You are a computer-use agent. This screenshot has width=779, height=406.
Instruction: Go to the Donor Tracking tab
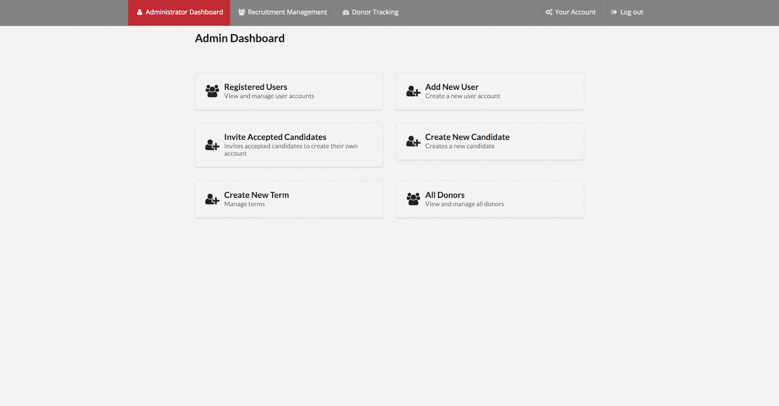(x=370, y=13)
